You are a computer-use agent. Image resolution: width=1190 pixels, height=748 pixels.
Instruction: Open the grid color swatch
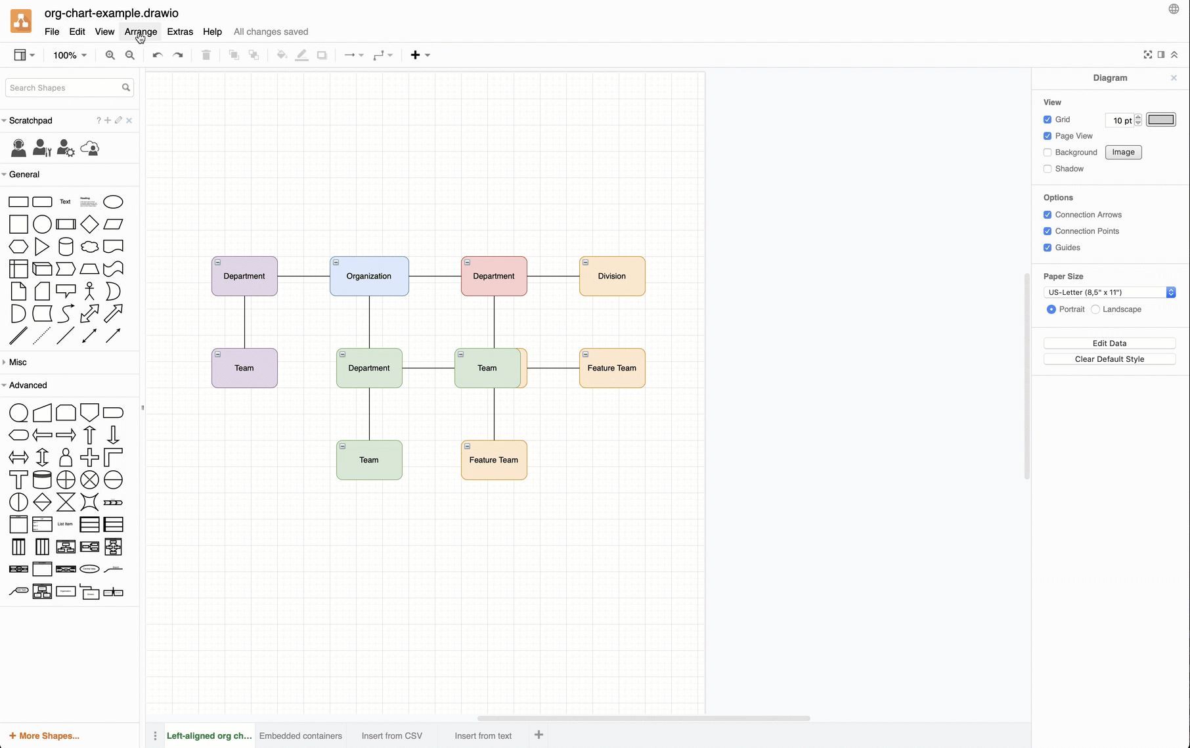pos(1162,120)
